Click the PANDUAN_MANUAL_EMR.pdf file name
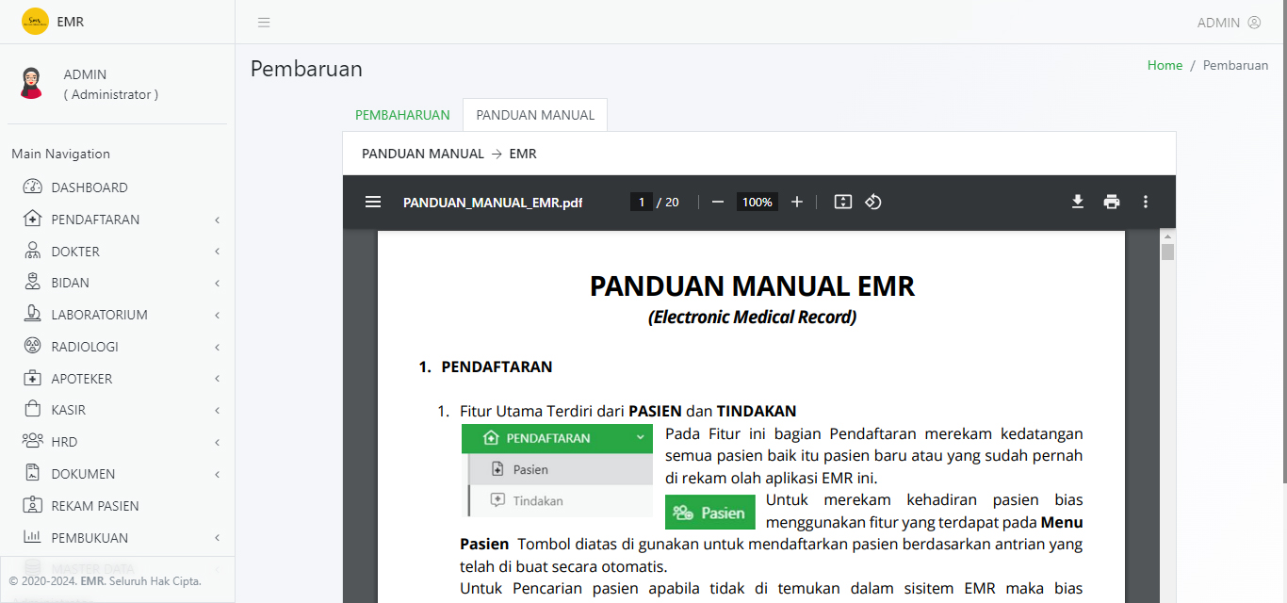This screenshot has height=603, width=1287. [x=493, y=202]
